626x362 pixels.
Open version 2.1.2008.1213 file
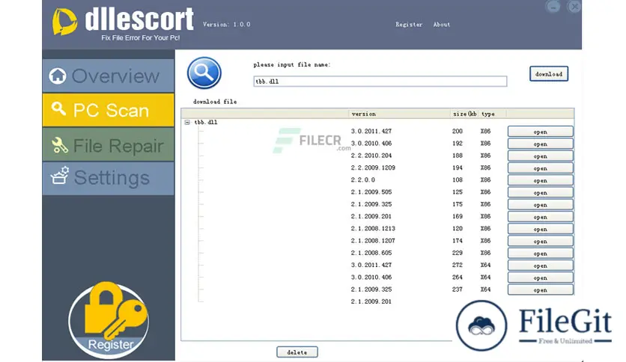[x=540, y=229]
